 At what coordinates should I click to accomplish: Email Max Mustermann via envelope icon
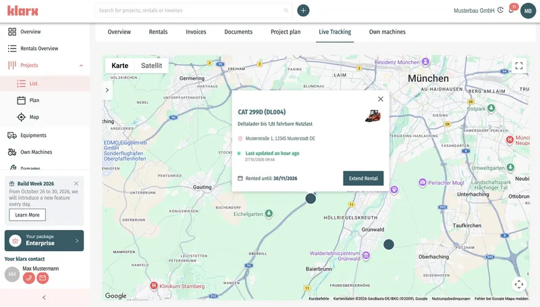(43, 278)
